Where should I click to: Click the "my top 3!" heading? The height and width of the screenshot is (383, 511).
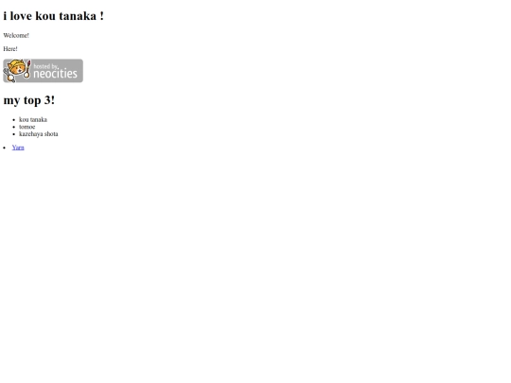click(x=29, y=100)
